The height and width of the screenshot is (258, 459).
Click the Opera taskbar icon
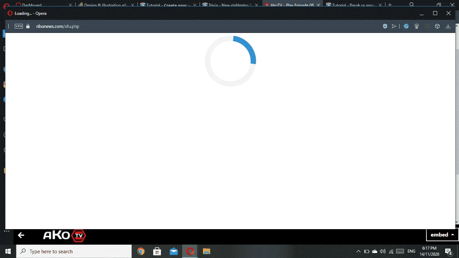click(190, 251)
